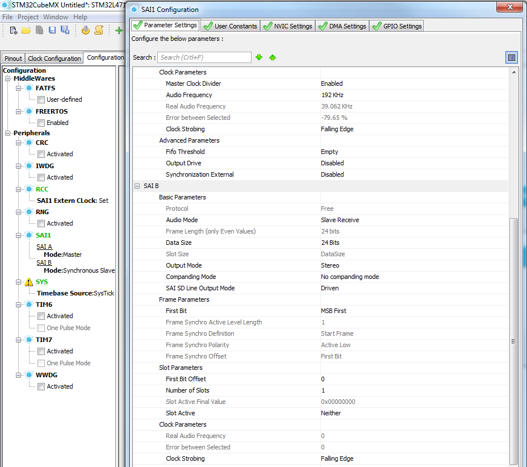527x467 pixels.
Task: Click the Generate Code gear icon
Action: [x=86, y=30]
